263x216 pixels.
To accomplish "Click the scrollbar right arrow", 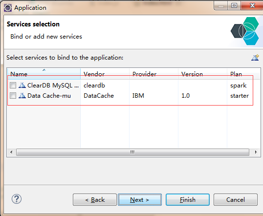I will pyautogui.click(x=256, y=152).
